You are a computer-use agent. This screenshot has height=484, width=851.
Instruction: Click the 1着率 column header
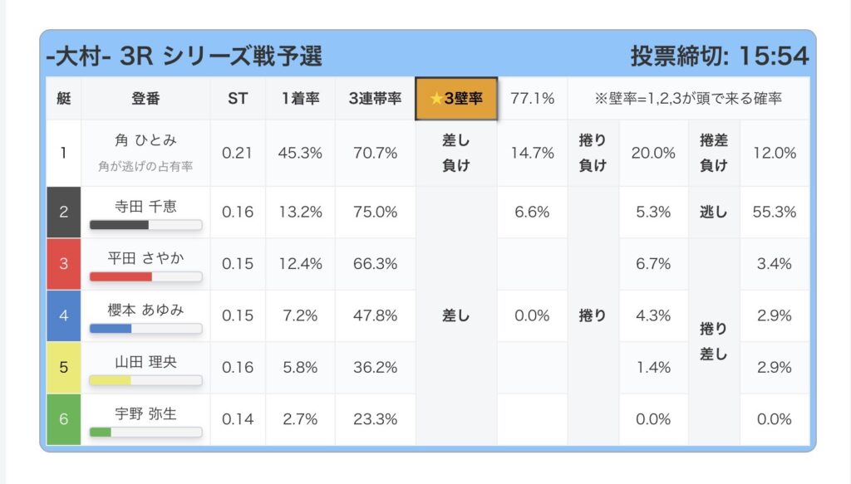point(300,99)
